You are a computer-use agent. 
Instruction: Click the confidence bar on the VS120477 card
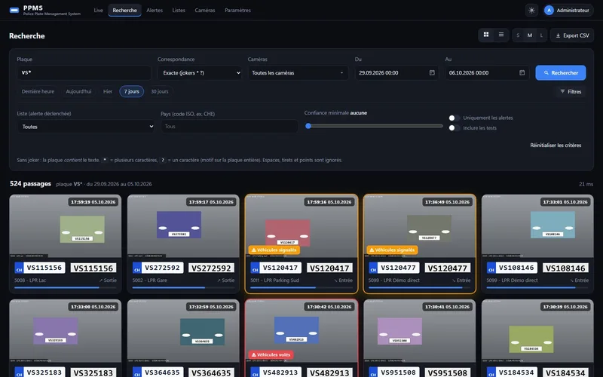coord(420,287)
